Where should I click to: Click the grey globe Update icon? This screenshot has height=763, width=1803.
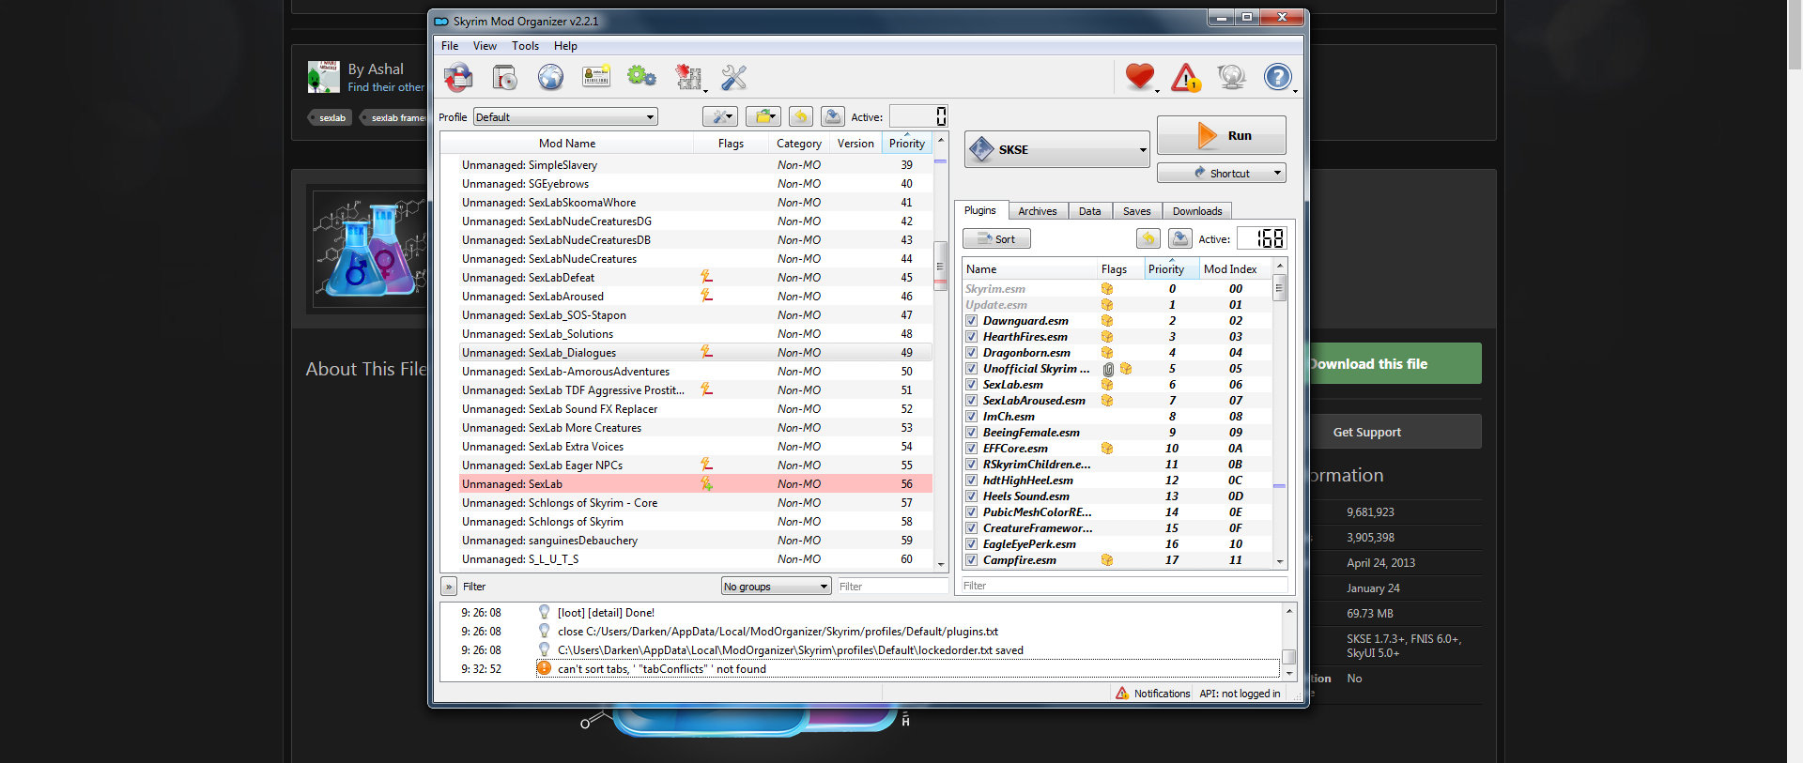pos(1231,77)
